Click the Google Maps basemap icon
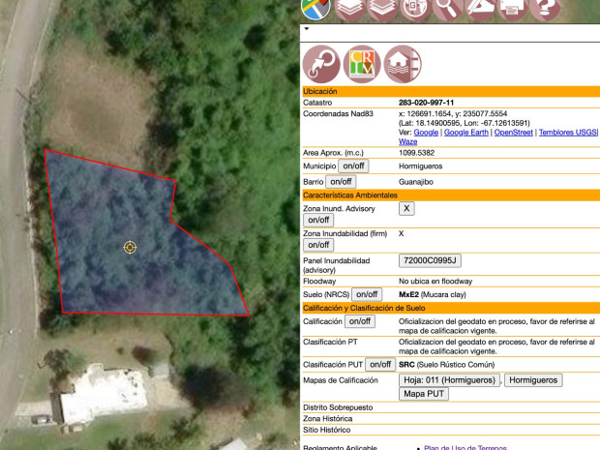 pos(316,8)
